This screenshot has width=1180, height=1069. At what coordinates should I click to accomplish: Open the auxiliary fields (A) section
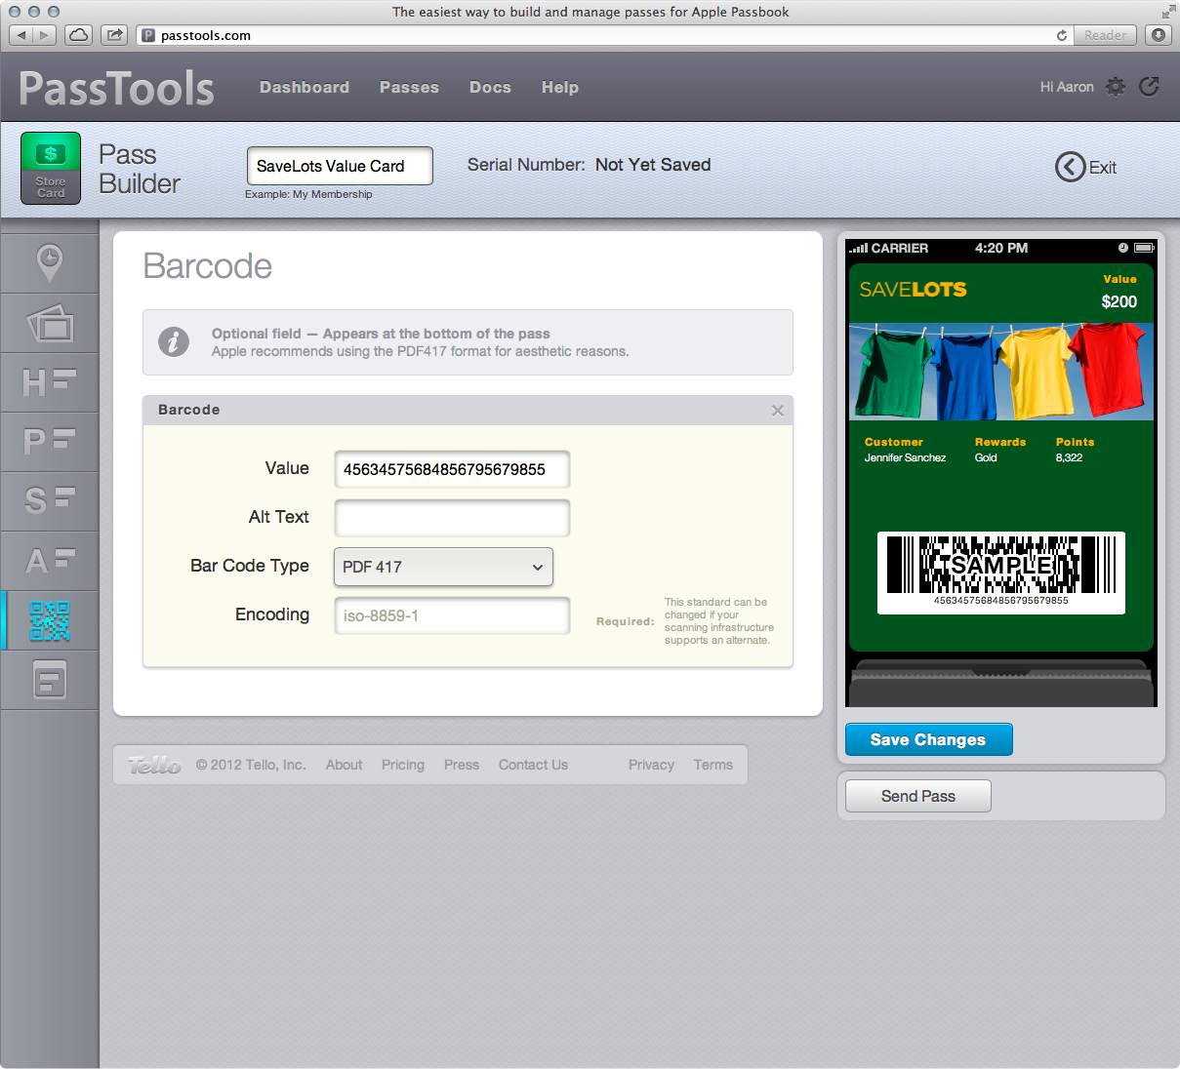point(50,561)
